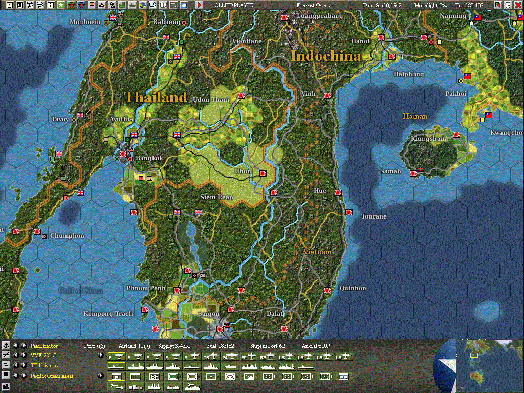The height and width of the screenshot is (393, 524).
Task: Select red plane icon on green background
Action: (x=71, y=5)
